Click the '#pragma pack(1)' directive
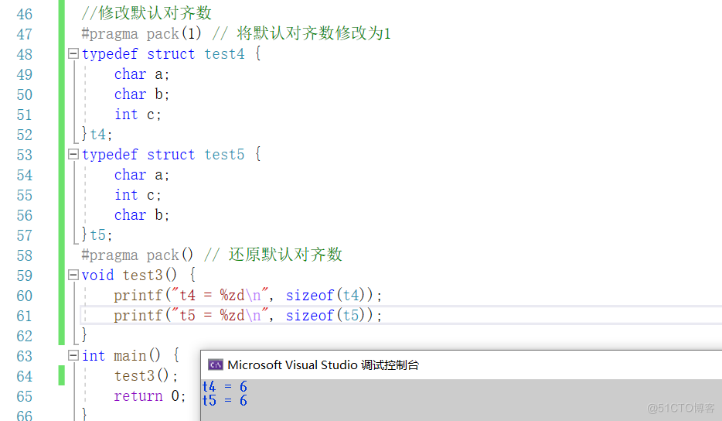The image size is (722, 421). click(x=141, y=33)
